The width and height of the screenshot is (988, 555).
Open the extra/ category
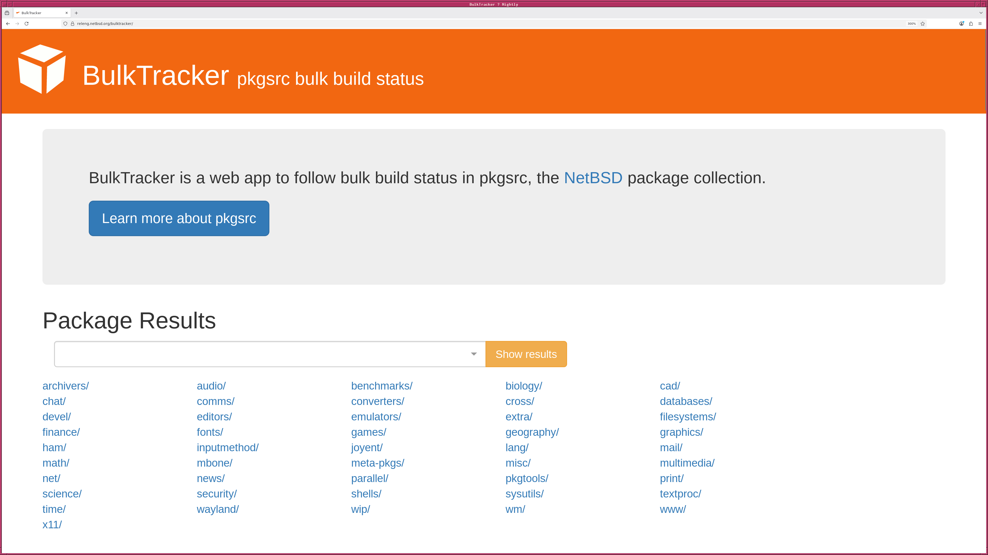[519, 417]
